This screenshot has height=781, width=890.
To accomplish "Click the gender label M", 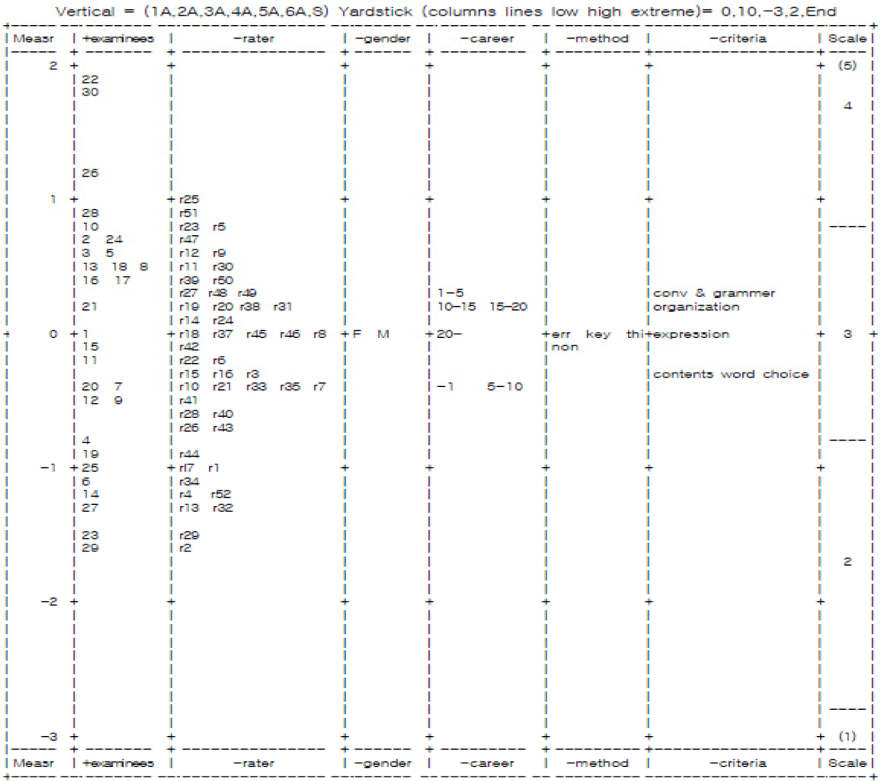I will (383, 334).
